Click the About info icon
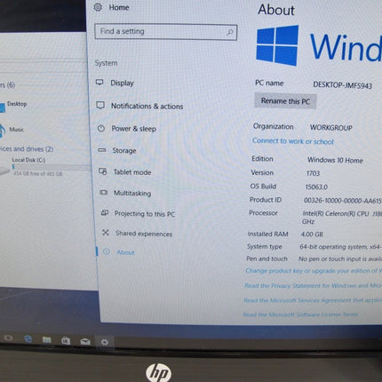The image size is (382, 382). pos(106,251)
